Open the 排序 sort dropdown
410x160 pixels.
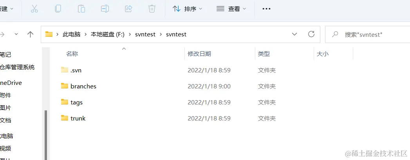pyautogui.click(x=187, y=9)
